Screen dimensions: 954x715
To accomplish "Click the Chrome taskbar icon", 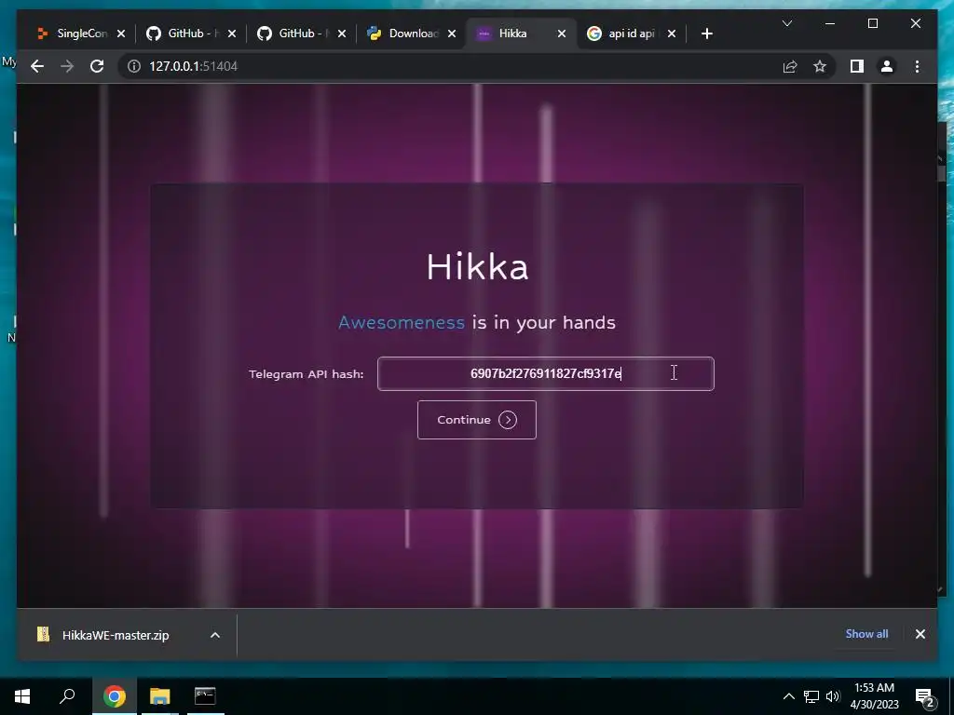I will 115,696.
